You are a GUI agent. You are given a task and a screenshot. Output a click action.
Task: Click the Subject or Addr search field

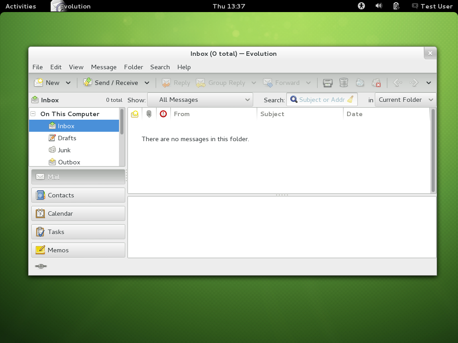click(322, 100)
